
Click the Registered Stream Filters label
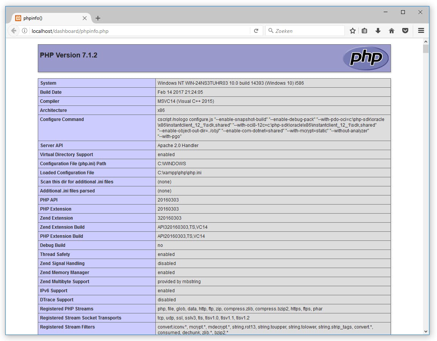(x=67, y=327)
